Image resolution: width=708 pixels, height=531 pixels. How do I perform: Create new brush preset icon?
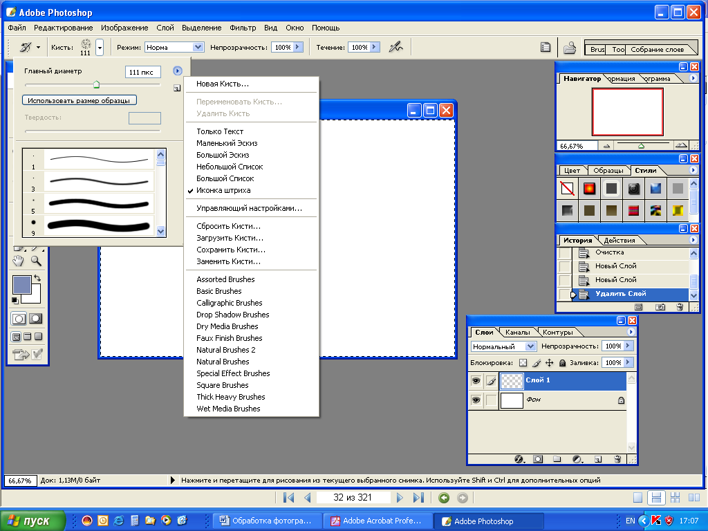click(177, 88)
